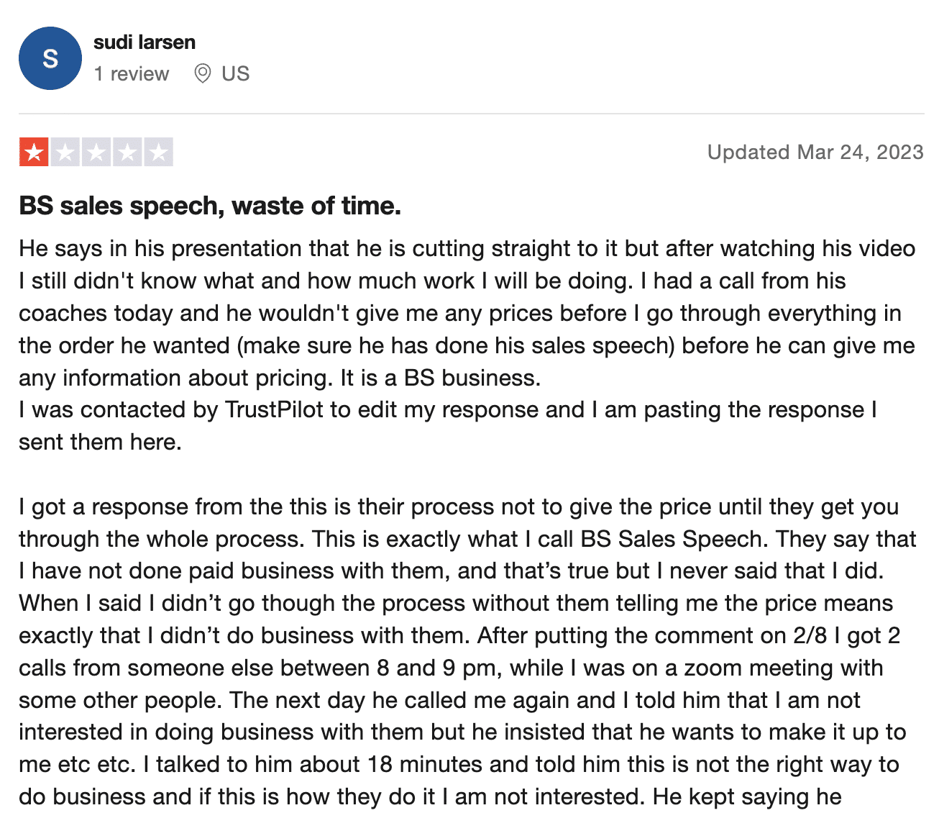Click the second gray star
Viewport: 939px width, 813px height.
[65, 152]
